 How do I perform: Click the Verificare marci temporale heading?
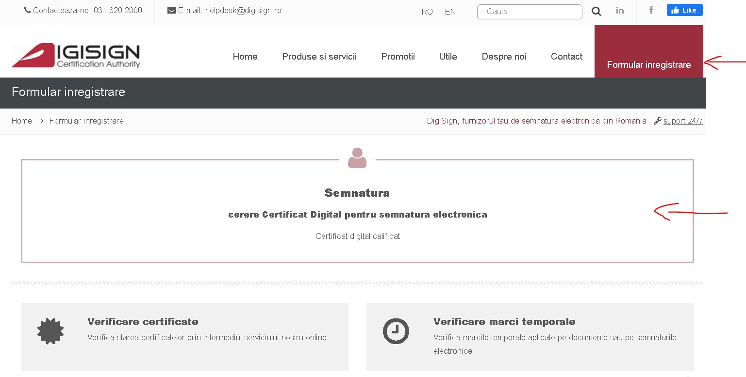(504, 322)
